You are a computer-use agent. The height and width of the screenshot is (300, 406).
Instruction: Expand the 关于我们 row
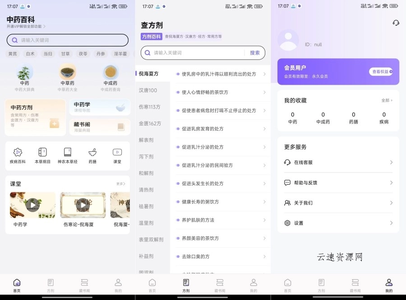(x=338, y=203)
